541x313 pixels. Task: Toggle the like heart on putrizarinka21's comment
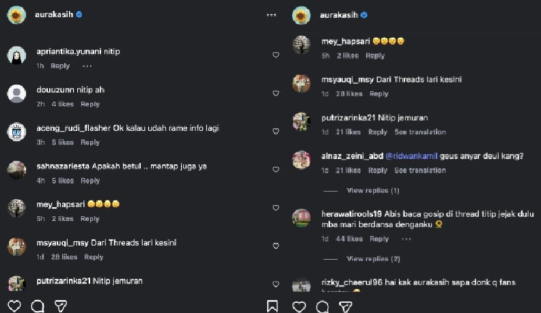[276, 131]
